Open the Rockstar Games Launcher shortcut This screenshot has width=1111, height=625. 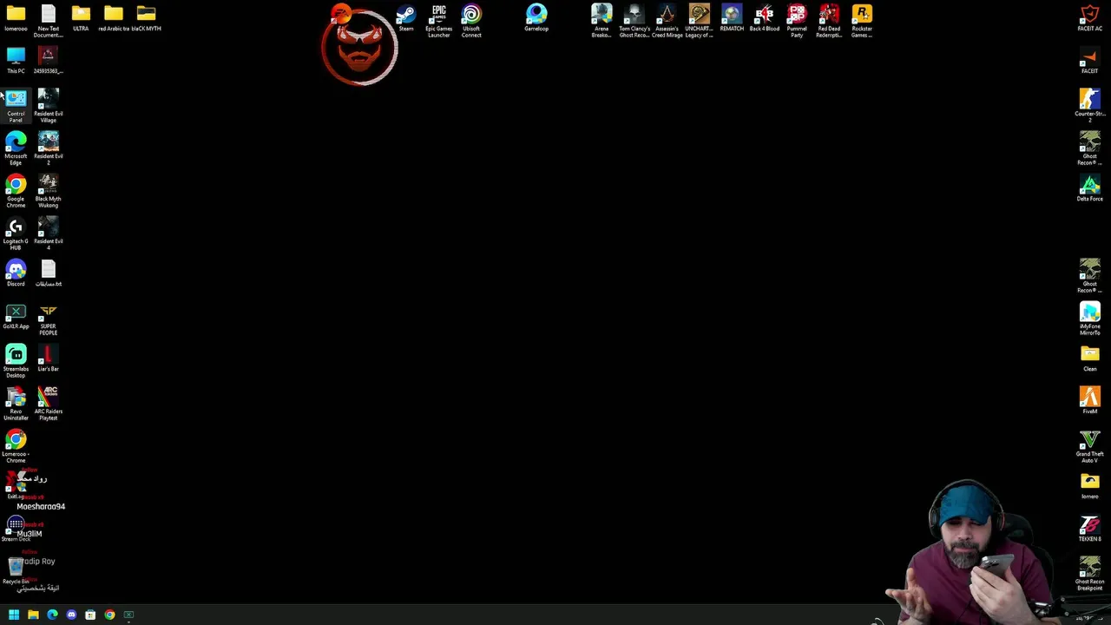pyautogui.click(x=862, y=21)
